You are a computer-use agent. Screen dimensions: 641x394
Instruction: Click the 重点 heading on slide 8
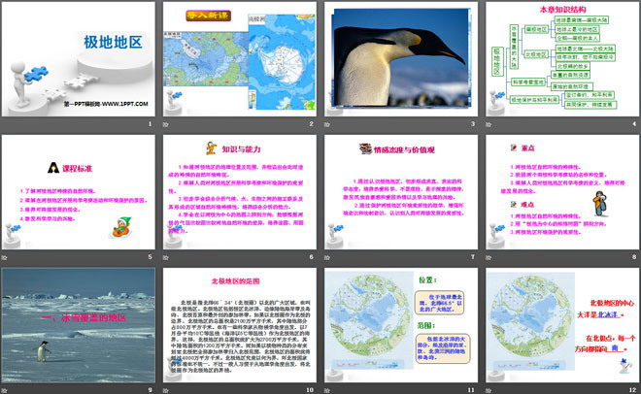(527, 148)
